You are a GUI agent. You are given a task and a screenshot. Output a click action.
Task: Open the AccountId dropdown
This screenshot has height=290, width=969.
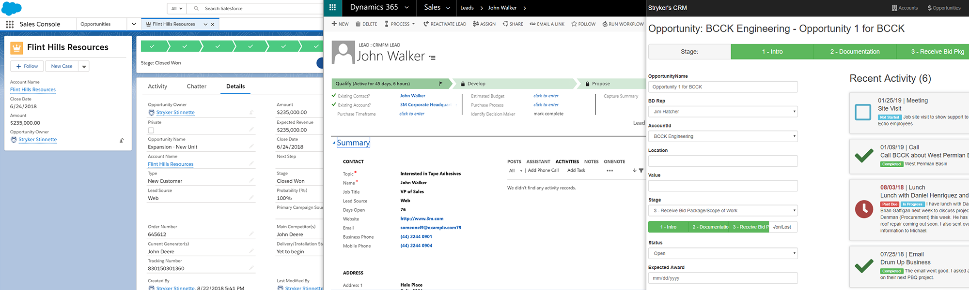point(723,136)
